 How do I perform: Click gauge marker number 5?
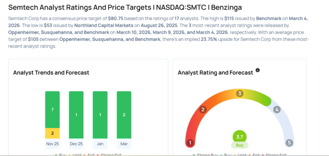tap(289, 143)
